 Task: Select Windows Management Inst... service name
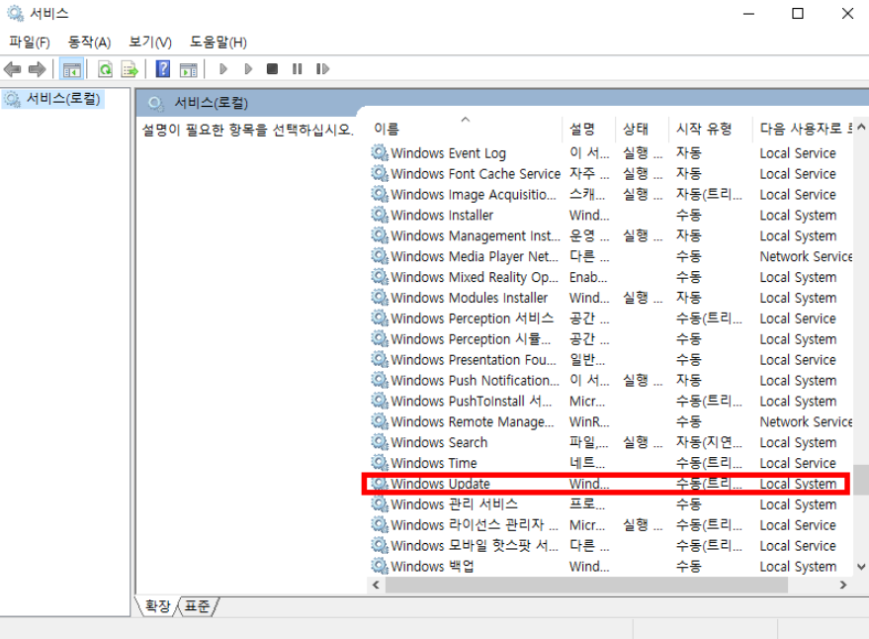(475, 235)
